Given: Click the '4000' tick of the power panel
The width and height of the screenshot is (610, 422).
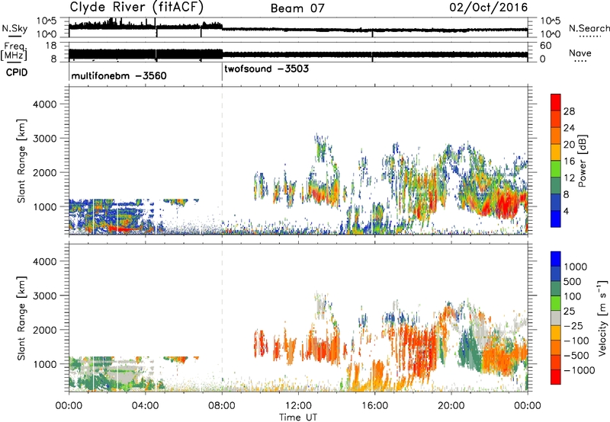Looking at the screenshot, I should point(44,104).
